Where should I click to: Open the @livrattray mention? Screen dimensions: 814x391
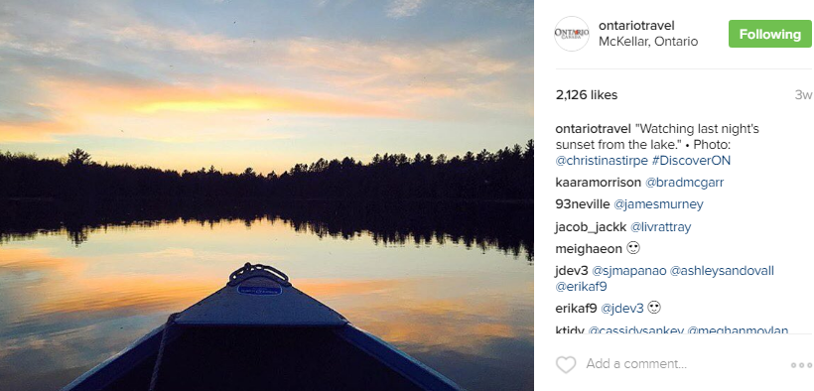point(660,227)
